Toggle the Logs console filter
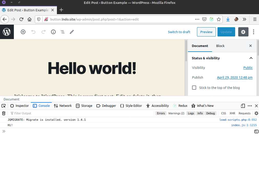Image resolution: width=259 pixels, height=169 pixels. [x=191, y=113]
